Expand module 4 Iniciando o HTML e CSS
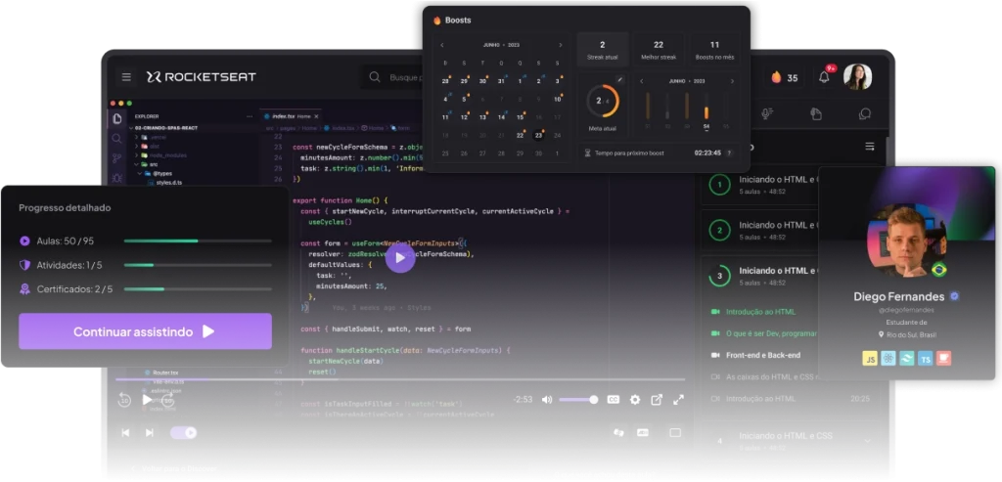1002x482 pixels. point(867,441)
